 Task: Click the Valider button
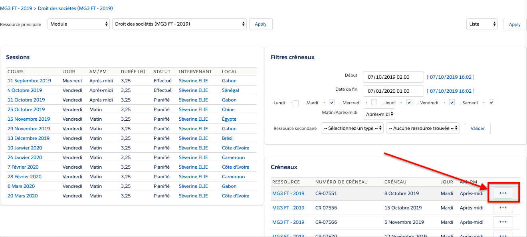pos(477,128)
